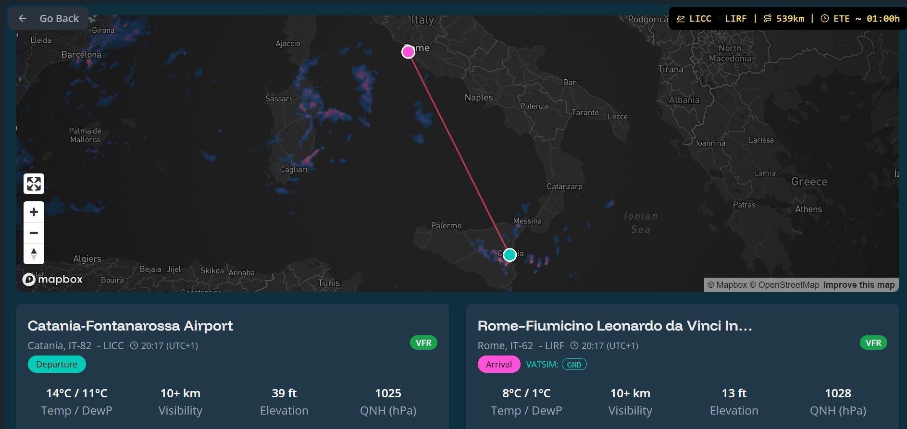Click the Catania VFR status badge
The height and width of the screenshot is (429, 907).
423,343
